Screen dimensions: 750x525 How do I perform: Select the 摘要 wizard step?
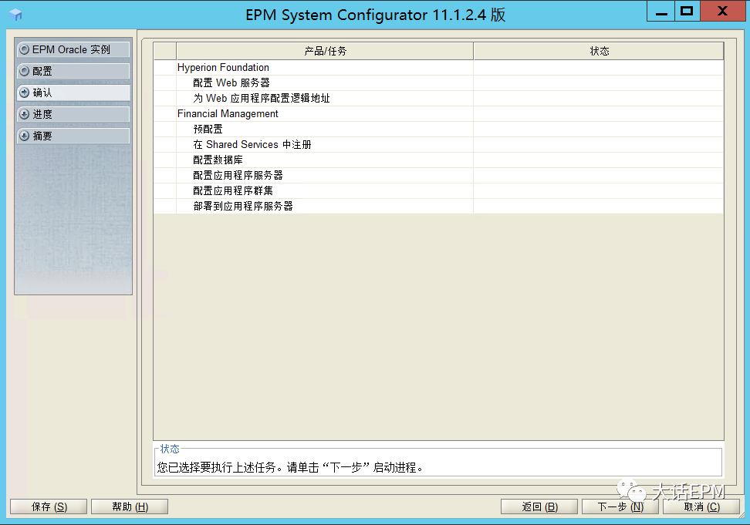73,136
